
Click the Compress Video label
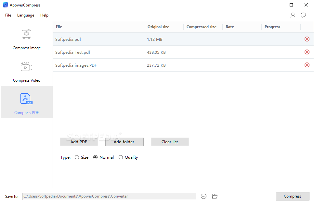coord(27,80)
